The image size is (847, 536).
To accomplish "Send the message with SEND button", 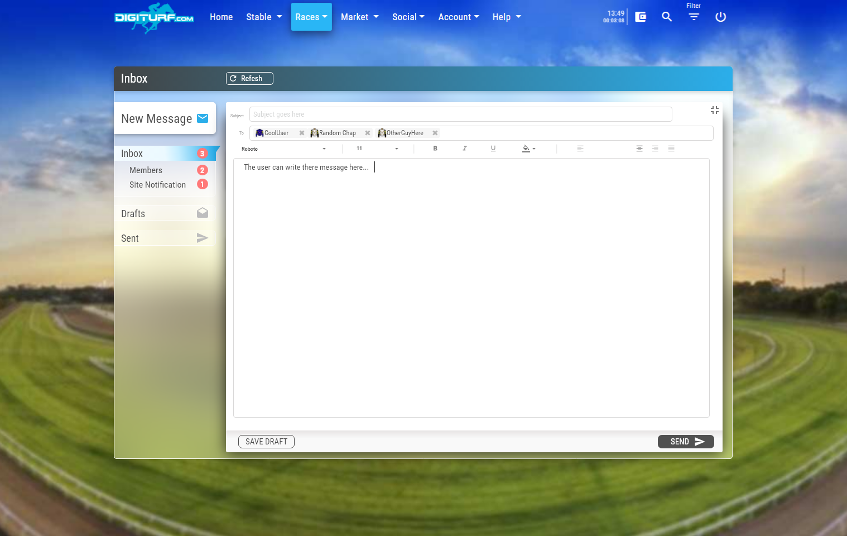I will click(686, 442).
